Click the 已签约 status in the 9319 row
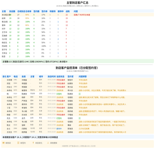 coord(59,94)
